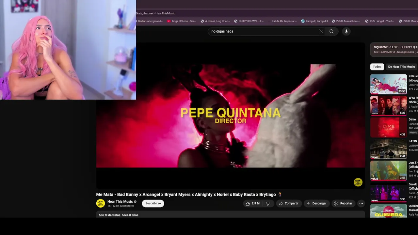Clip the video with Recortar
Viewport: 418px width, 235px height.
[343, 203]
